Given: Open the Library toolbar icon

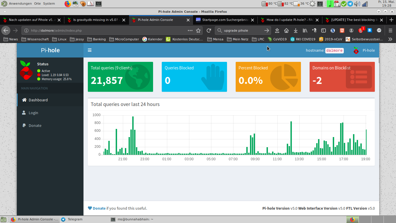Looking at the screenshot, I should coord(305,30).
